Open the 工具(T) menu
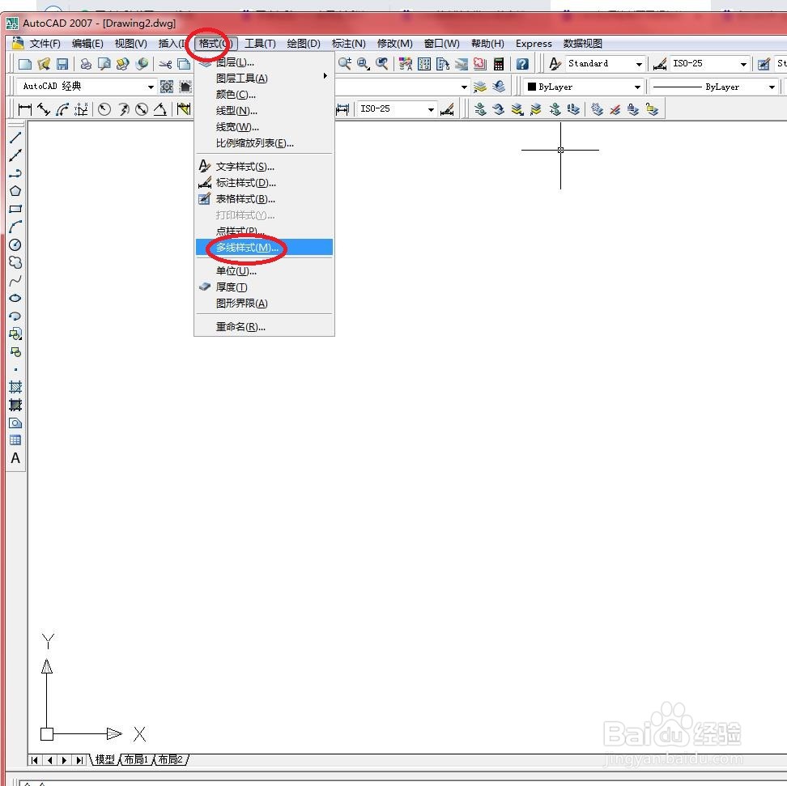The width and height of the screenshot is (787, 786). click(x=260, y=44)
